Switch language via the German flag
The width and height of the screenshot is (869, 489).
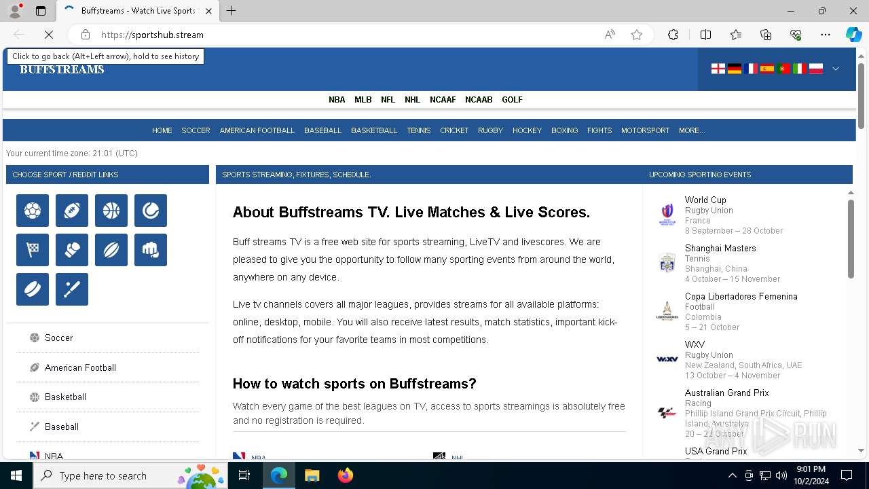tap(735, 69)
